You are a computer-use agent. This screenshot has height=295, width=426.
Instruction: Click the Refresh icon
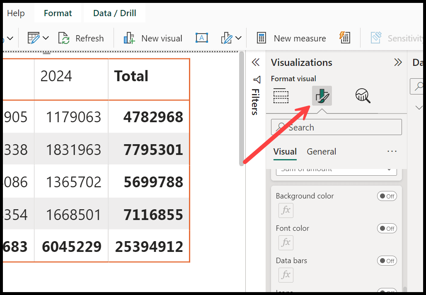point(64,38)
